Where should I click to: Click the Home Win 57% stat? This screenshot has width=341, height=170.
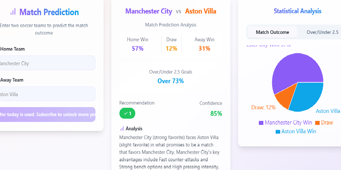point(138,44)
